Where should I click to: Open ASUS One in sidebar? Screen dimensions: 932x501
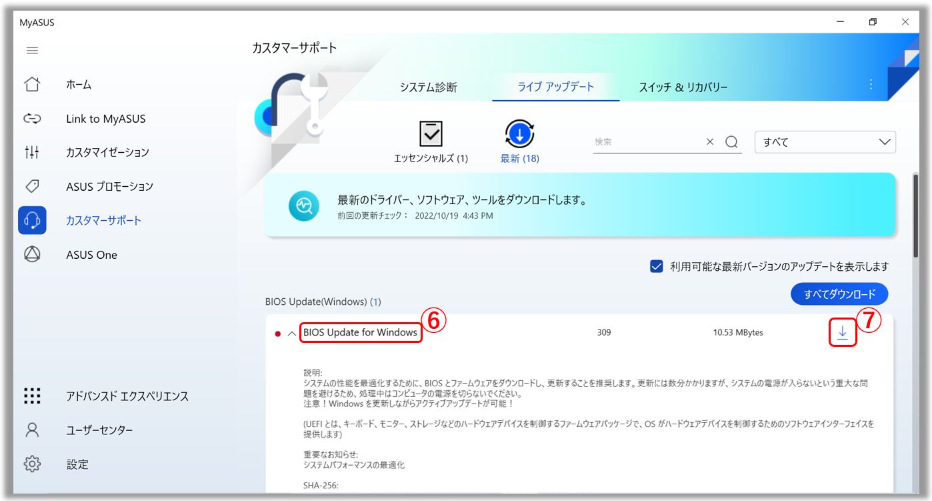click(x=91, y=255)
